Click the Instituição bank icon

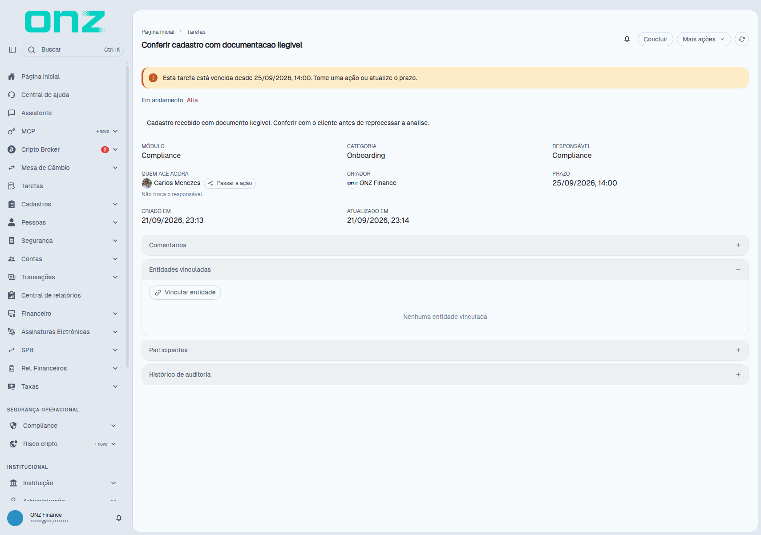pos(13,483)
